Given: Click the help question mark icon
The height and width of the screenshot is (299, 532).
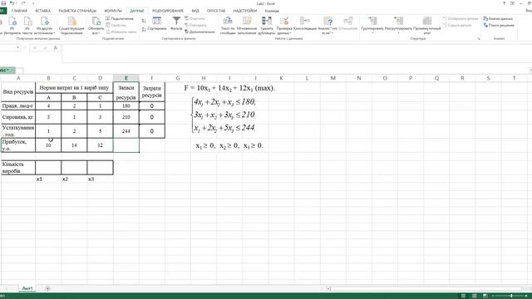Looking at the screenshot, I should pyautogui.click(x=504, y=3).
